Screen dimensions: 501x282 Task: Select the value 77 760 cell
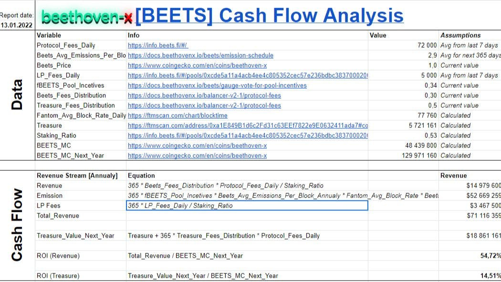pos(403,115)
